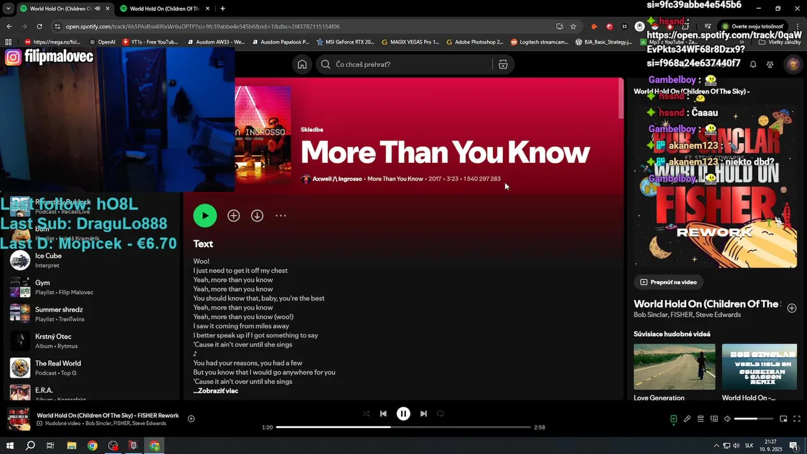Bookmark this page with the star icon
This screenshot has height=454, width=807.
pos(573,26)
